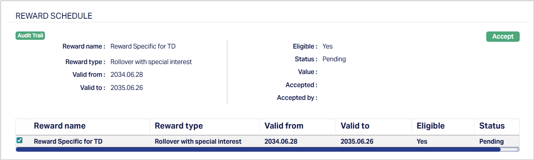Open the Audit Trail
The image size is (534, 160).
(30, 35)
